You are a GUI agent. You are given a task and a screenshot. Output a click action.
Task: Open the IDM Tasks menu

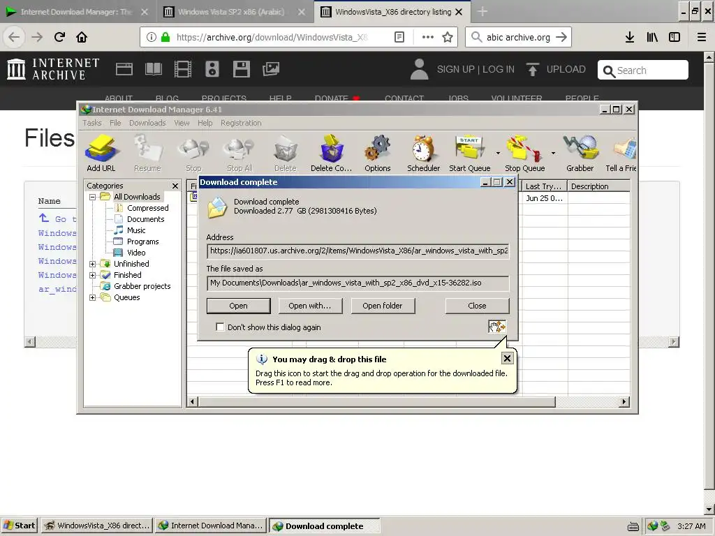(x=92, y=123)
